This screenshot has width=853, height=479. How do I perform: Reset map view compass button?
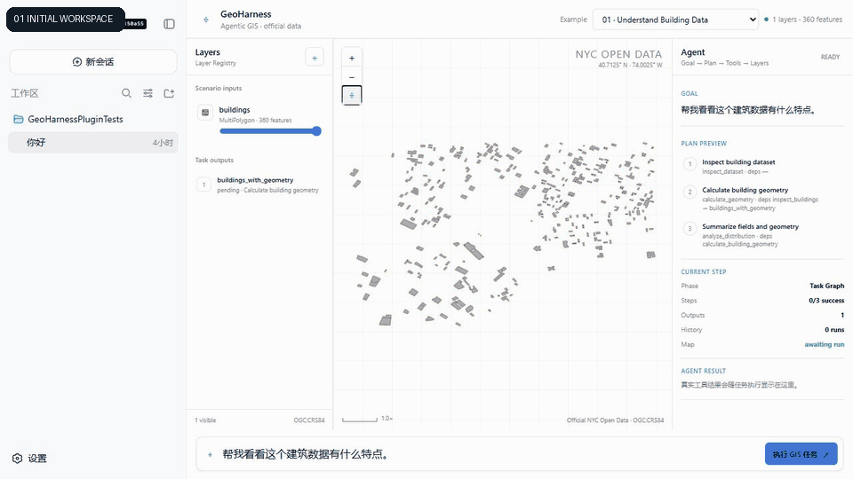point(352,95)
